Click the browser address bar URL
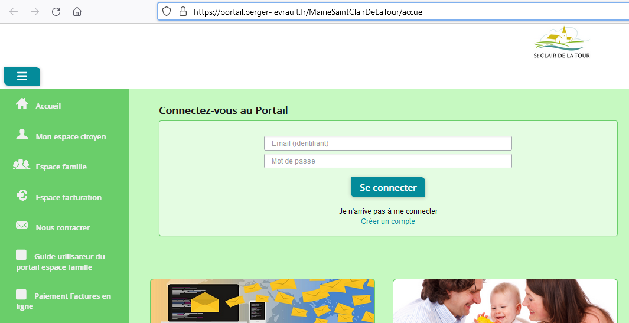 (309, 12)
